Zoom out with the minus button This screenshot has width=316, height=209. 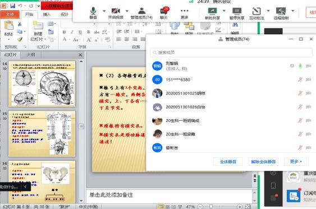200,207
